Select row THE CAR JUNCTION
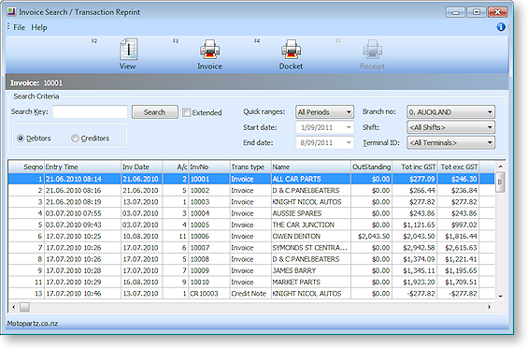Viewport: 528px width, 349px height. click(251, 225)
